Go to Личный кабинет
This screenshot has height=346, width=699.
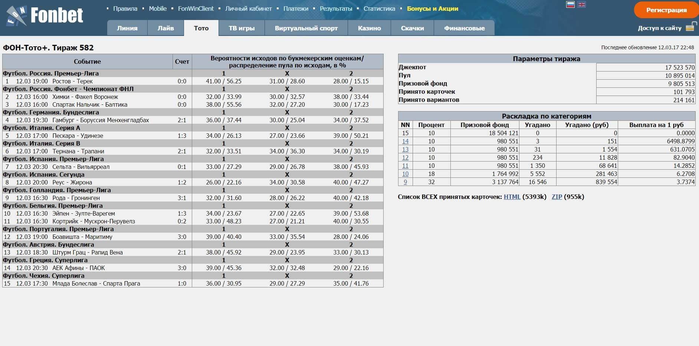click(x=249, y=9)
